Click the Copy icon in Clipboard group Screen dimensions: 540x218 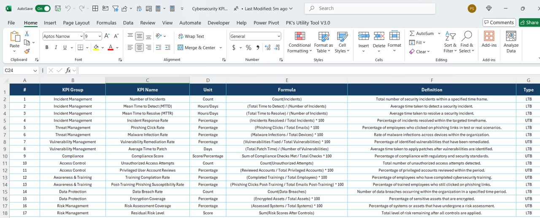27,43
